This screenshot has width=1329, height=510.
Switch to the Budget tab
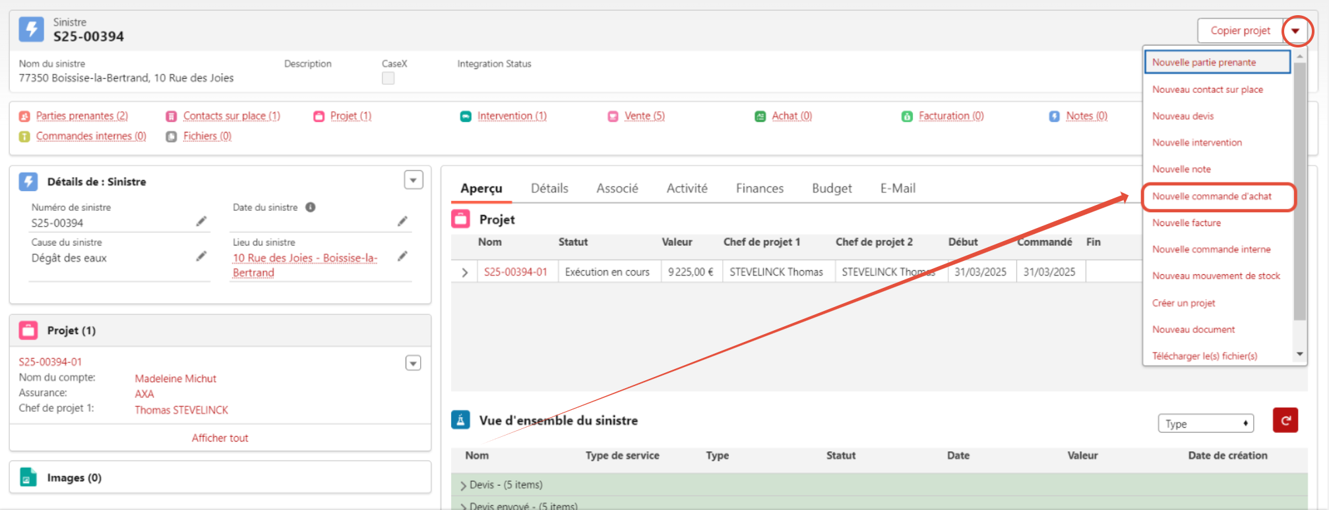coord(832,188)
